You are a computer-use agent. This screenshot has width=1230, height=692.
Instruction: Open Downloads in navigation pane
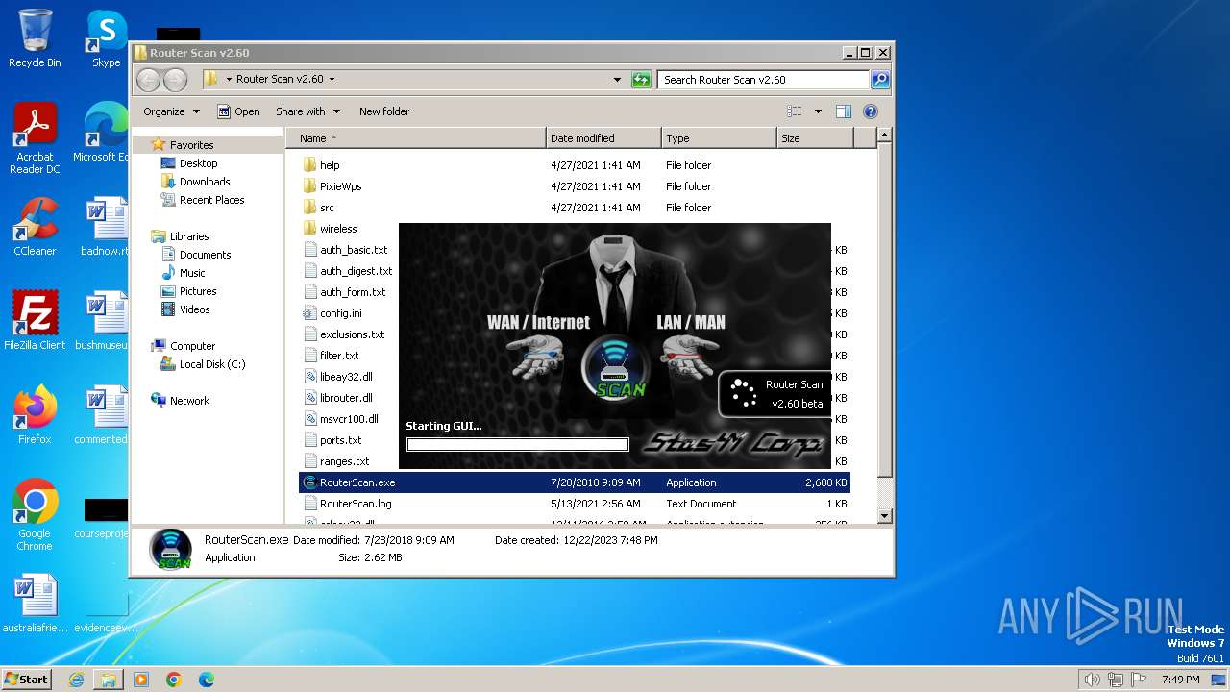click(196, 182)
